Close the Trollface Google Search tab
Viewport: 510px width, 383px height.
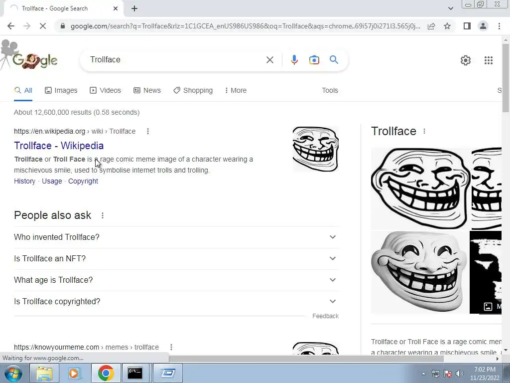click(116, 8)
